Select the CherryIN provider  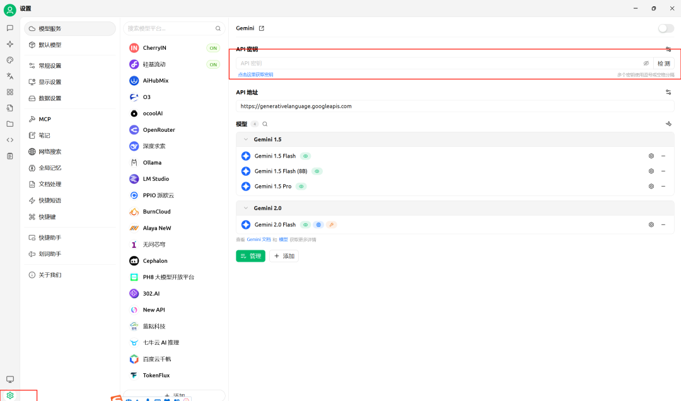coord(175,48)
